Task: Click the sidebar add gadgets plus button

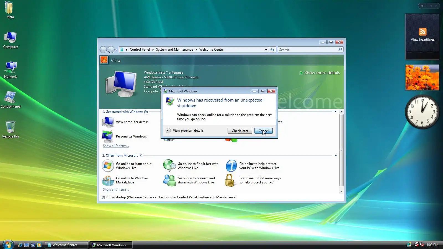Action: 422,6
